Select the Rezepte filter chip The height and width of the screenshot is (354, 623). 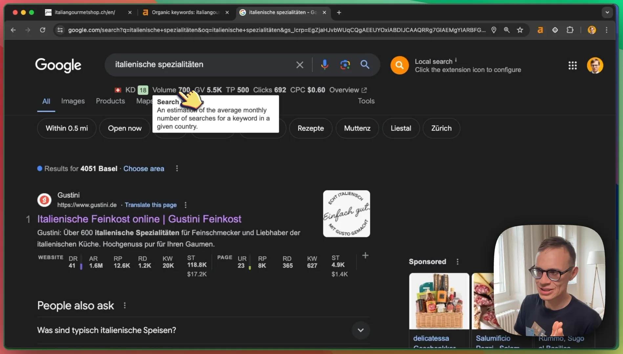pyautogui.click(x=311, y=128)
